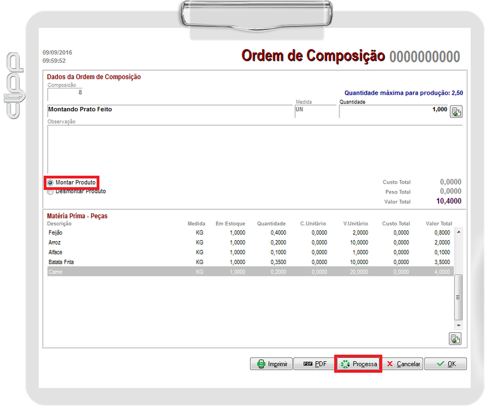Click Processa to process the order

click(x=359, y=364)
